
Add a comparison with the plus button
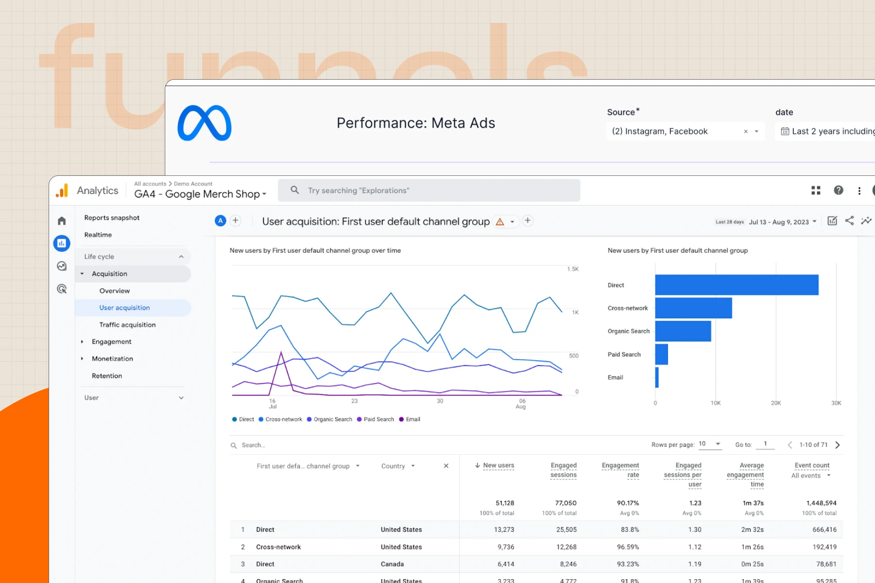tap(235, 221)
